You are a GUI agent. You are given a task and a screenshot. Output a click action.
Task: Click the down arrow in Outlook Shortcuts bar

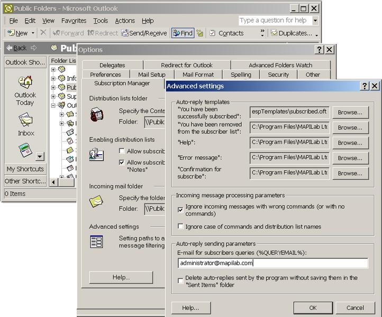pos(40,156)
